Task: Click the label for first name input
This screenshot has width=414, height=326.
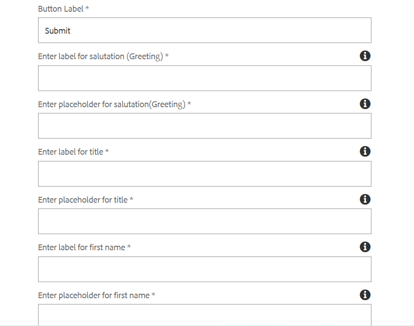Action: [205, 269]
